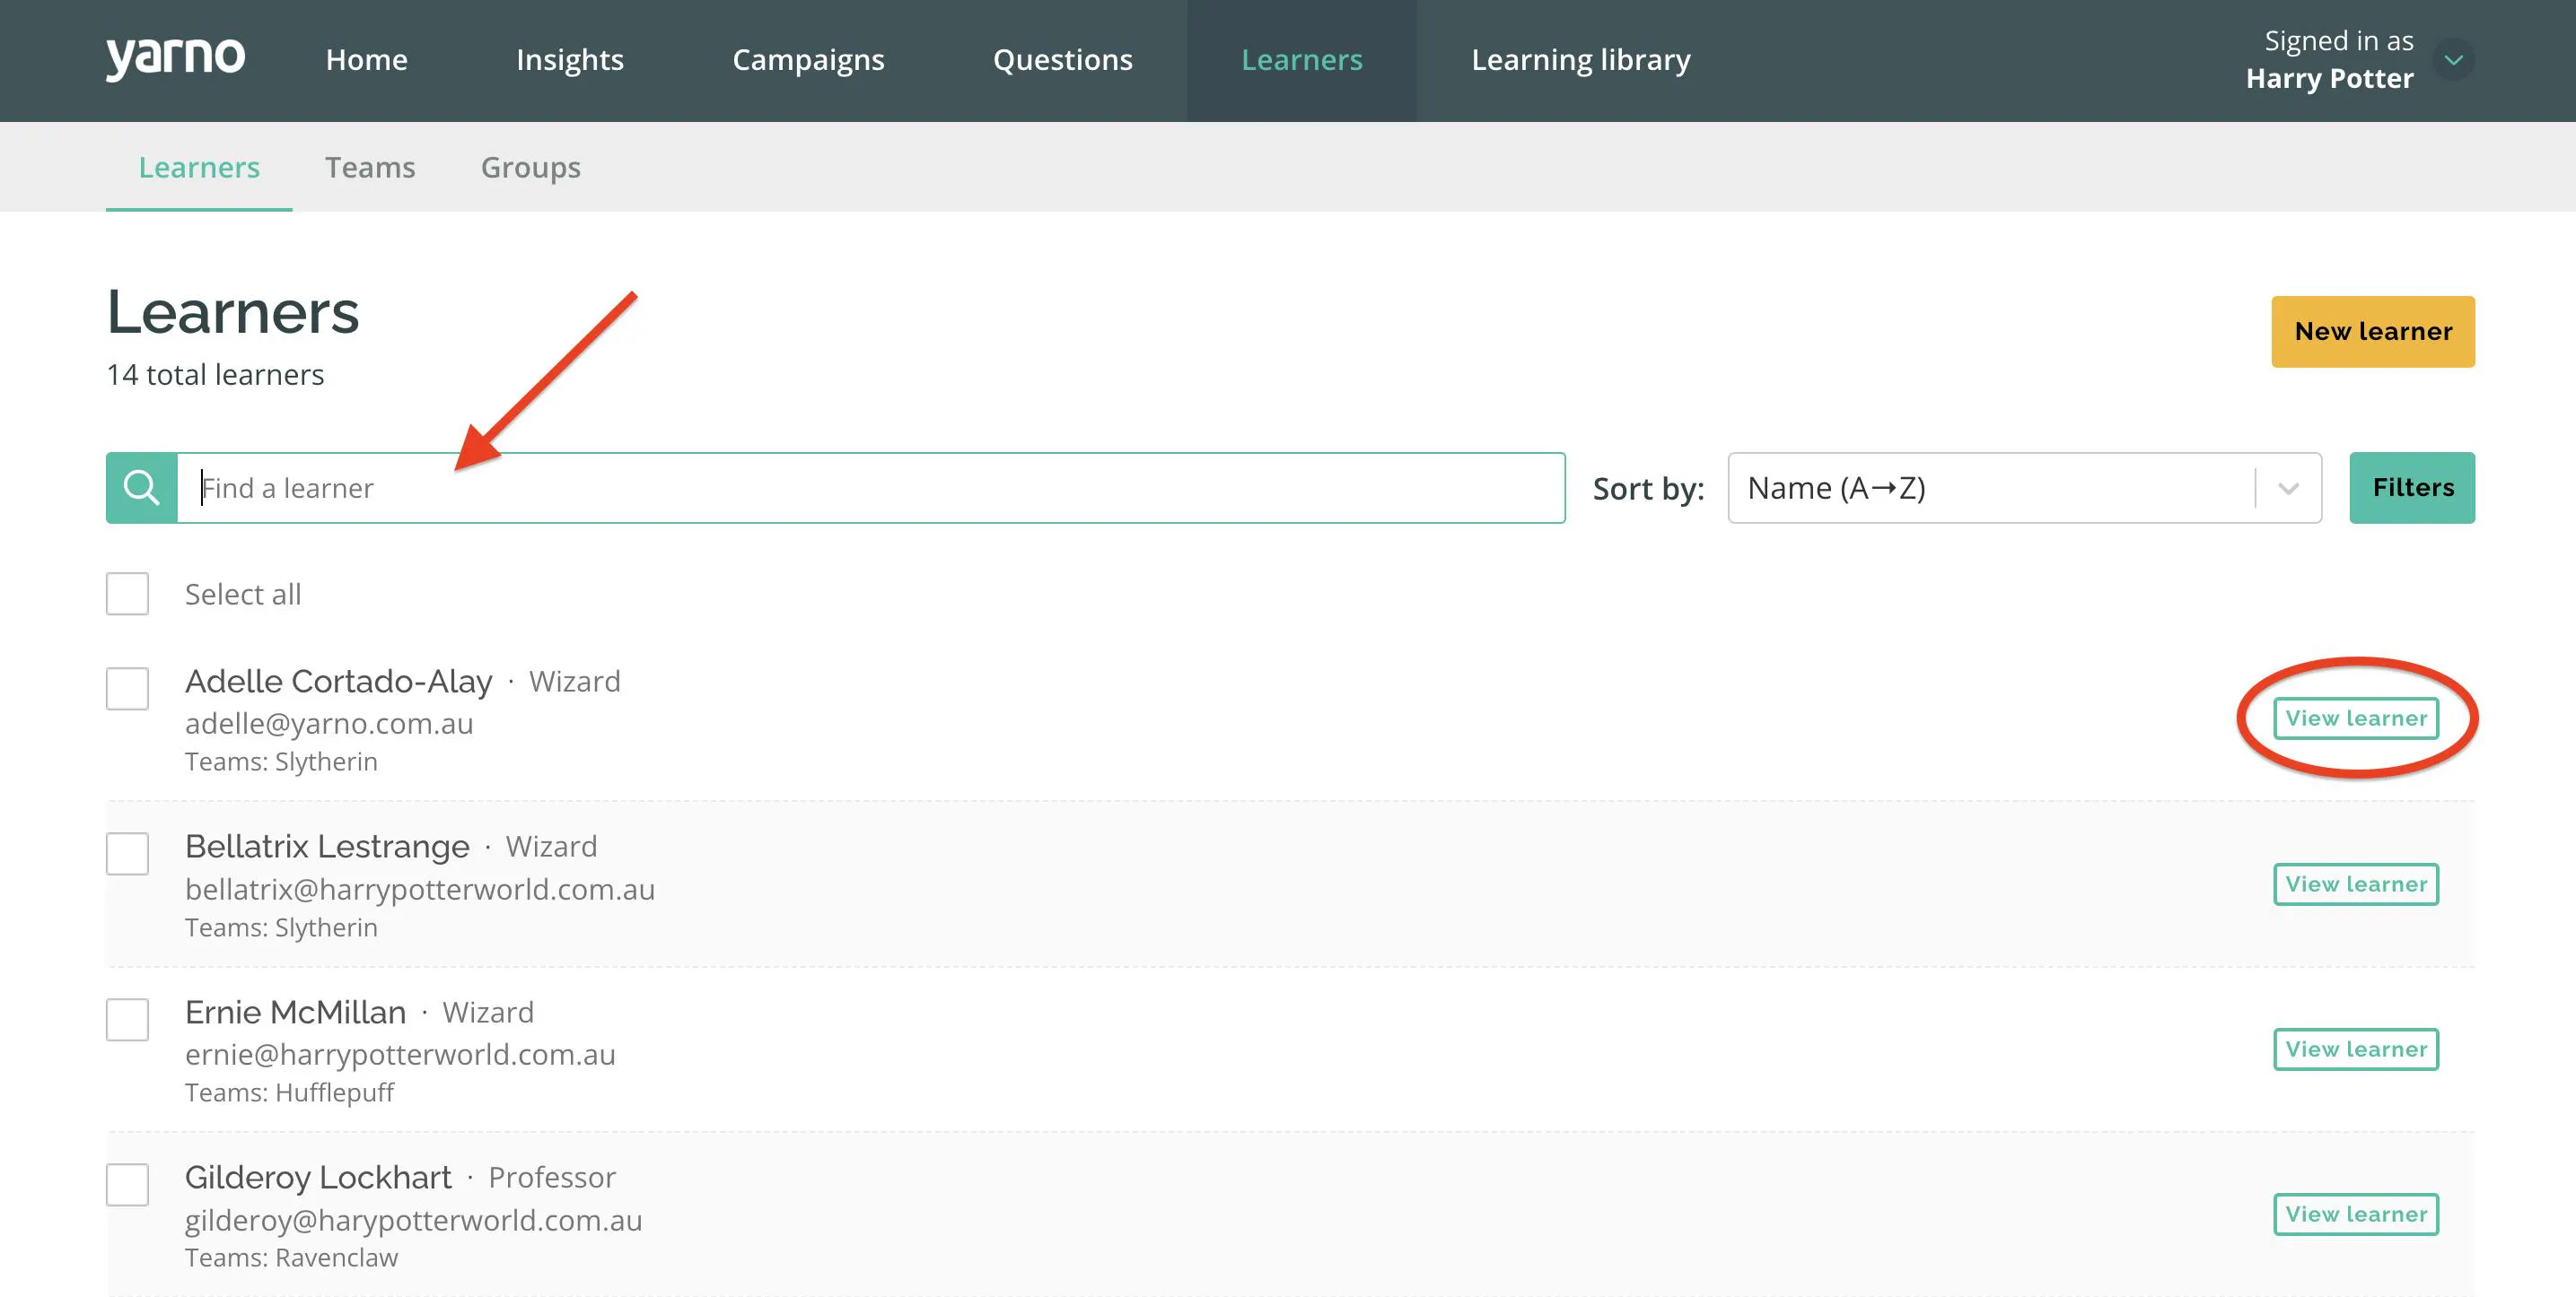Click the yarno logo
Viewport: 2576px width, 1297px height.
click(x=175, y=59)
